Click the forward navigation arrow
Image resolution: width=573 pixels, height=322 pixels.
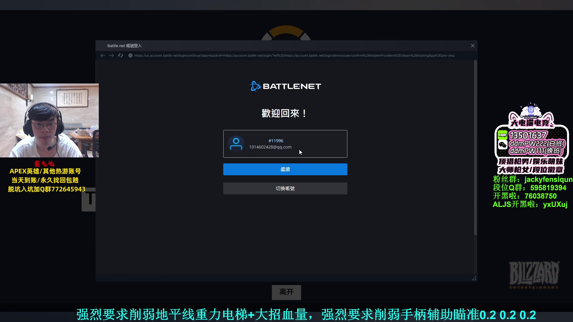pos(111,55)
